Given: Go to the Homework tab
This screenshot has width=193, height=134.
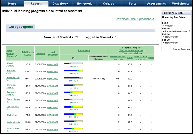Looking at the screenshot, I should pos(84,4).
